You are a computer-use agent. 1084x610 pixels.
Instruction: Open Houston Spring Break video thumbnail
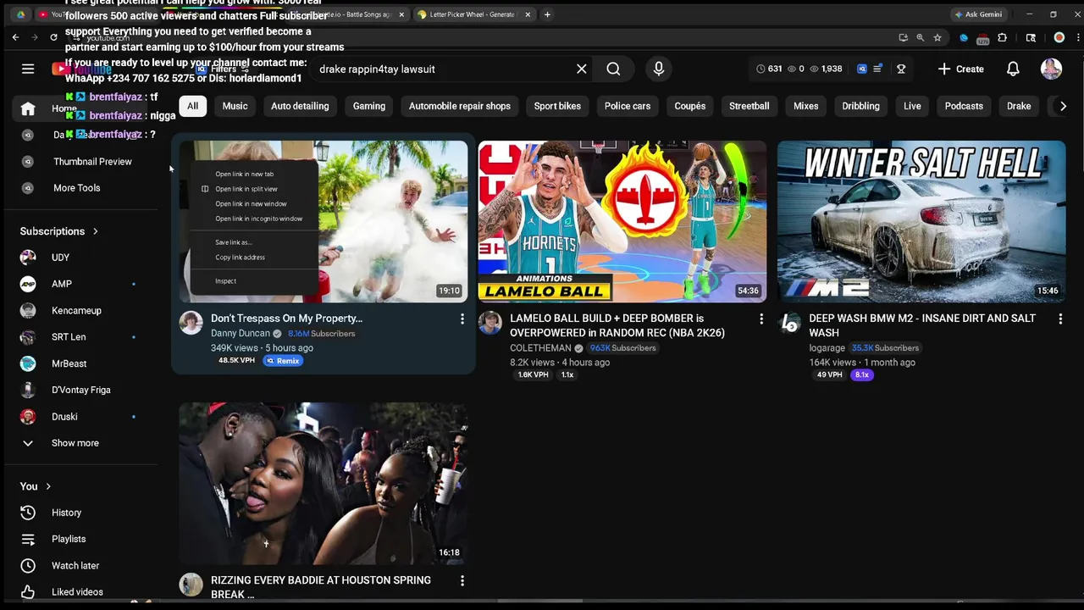click(x=323, y=484)
